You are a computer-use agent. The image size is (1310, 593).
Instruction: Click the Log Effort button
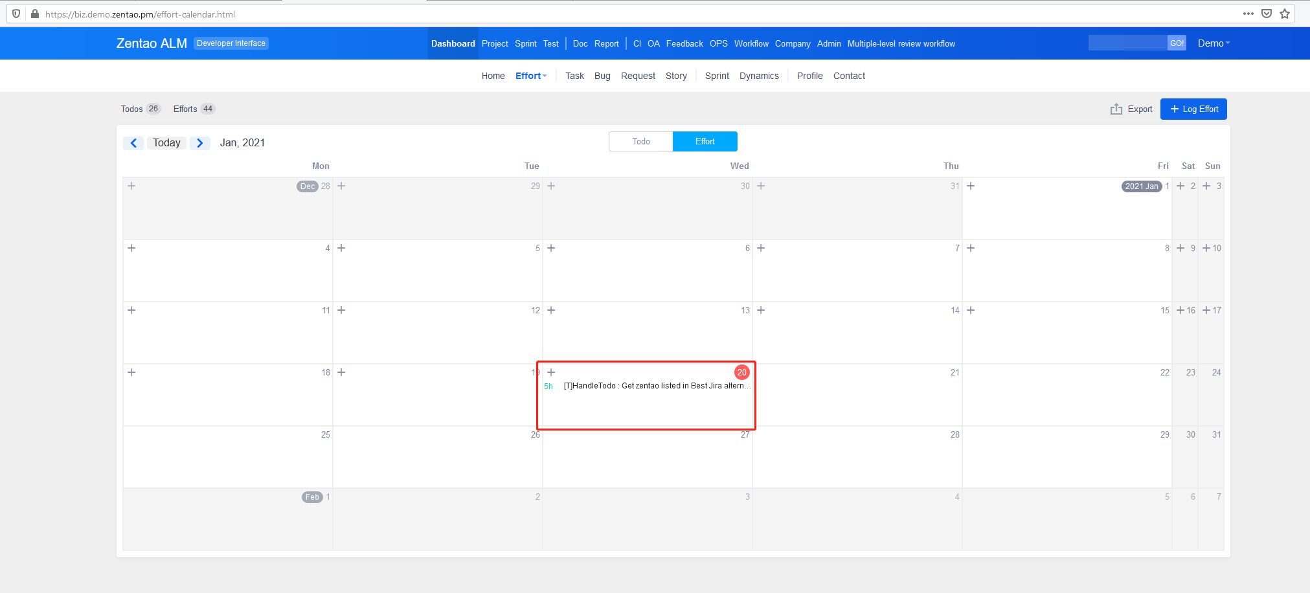pos(1193,109)
